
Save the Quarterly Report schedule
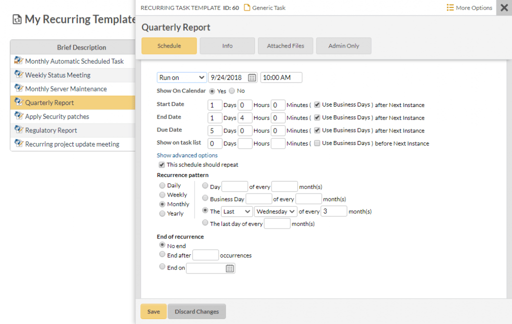coord(153,311)
